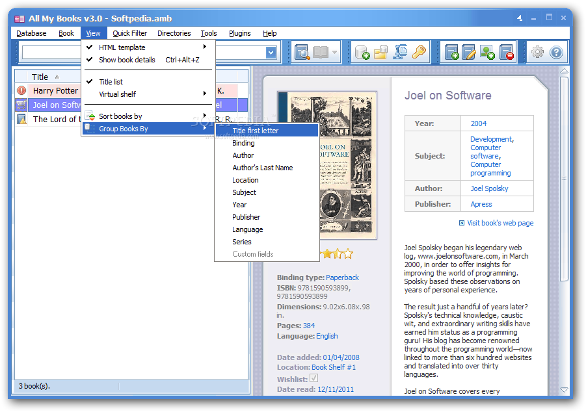Group books by Subject
This screenshot has height=412, width=586.
[x=267, y=192]
